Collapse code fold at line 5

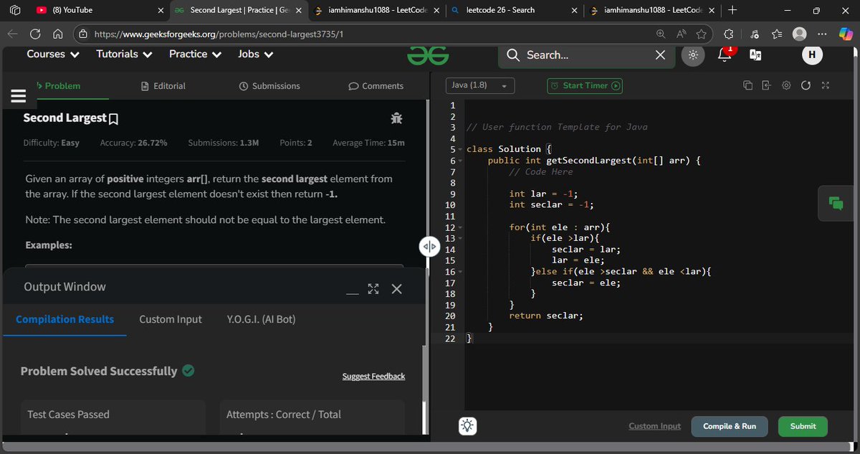(x=461, y=149)
